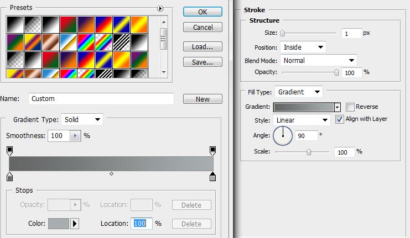Choose the second-row Chrome gradient preset
The width and height of the screenshot is (410, 238).
click(68, 42)
